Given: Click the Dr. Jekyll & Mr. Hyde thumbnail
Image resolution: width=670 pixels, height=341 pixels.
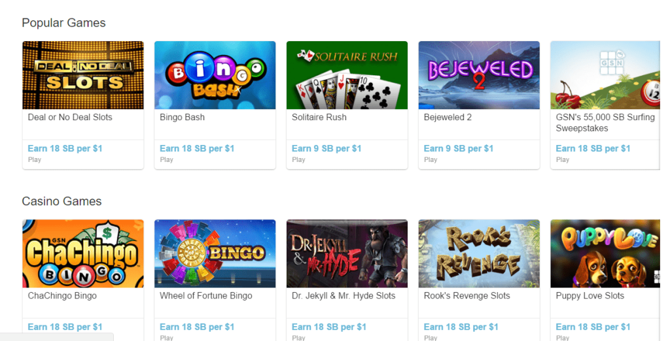Looking at the screenshot, I should tap(347, 253).
